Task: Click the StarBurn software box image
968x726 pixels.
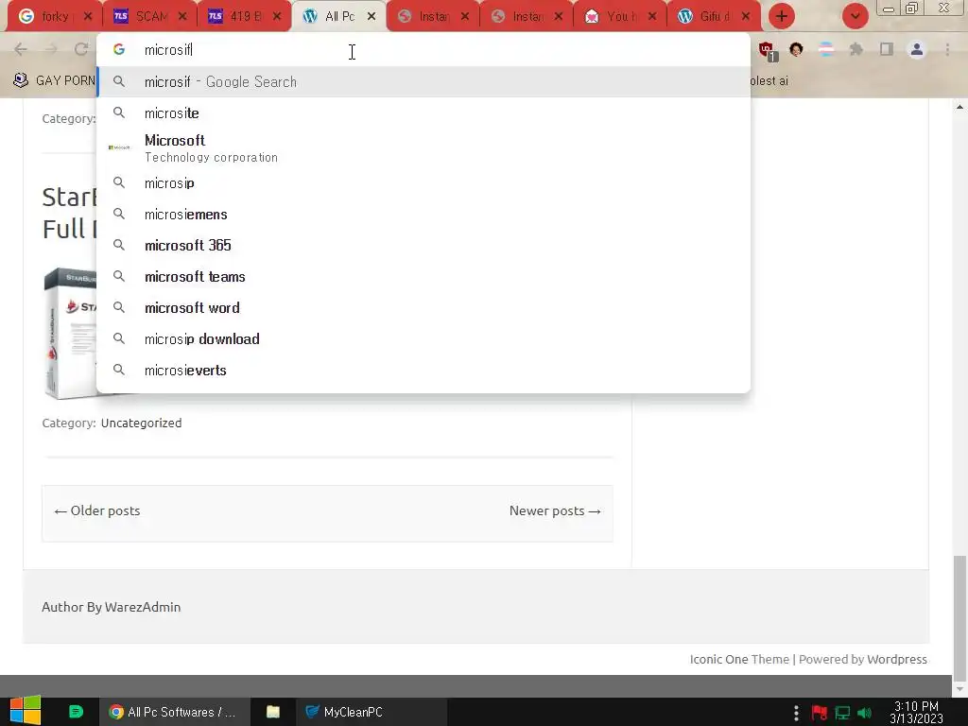Action: click(70, 333)
